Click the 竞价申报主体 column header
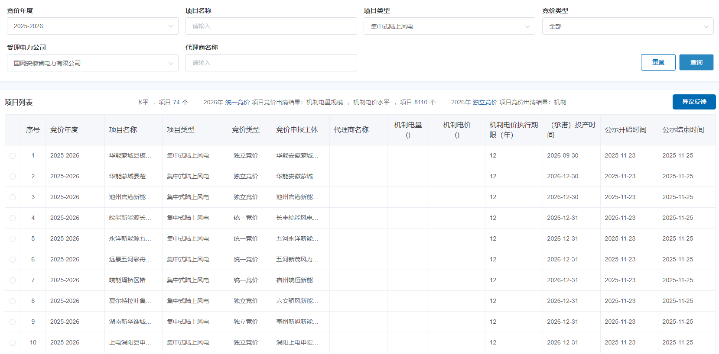 coord(297,130)
